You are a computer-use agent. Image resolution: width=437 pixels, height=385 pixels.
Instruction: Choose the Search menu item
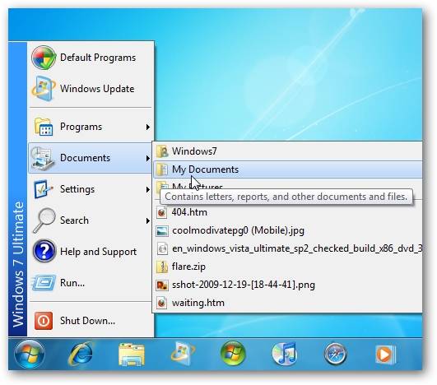coord(91,220)
